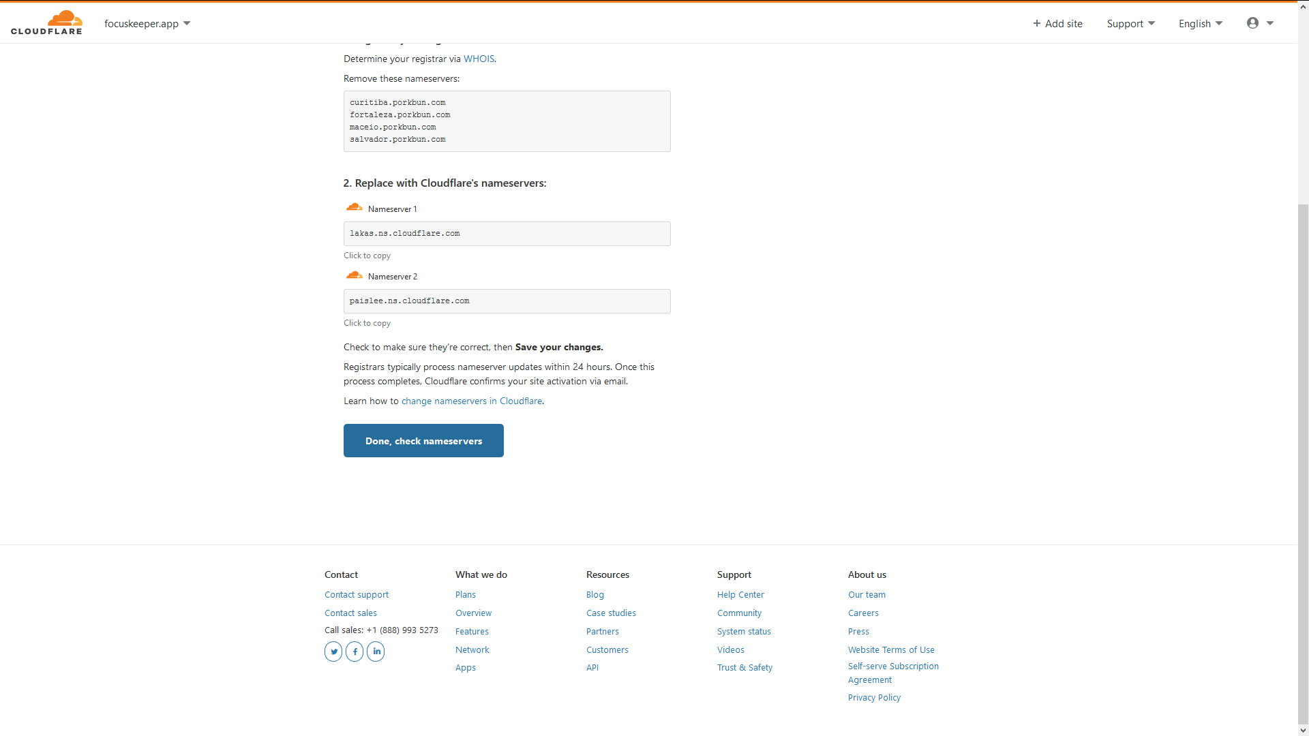
Task: Copy the lakas.ns.cloudflare.com nameserver field
Action: pos(507,234)
